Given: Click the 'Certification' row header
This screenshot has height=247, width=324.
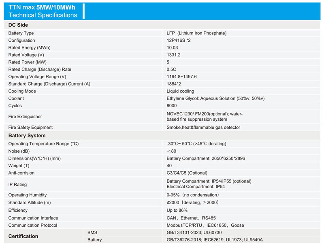Looking at the screenshot, I should (x=23, y=236).
